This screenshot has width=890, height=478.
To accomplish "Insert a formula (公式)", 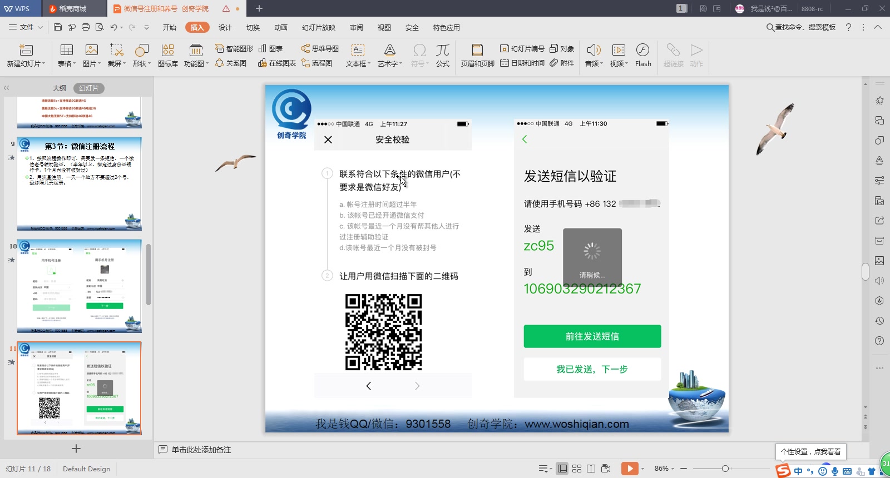I will [443, 56].
